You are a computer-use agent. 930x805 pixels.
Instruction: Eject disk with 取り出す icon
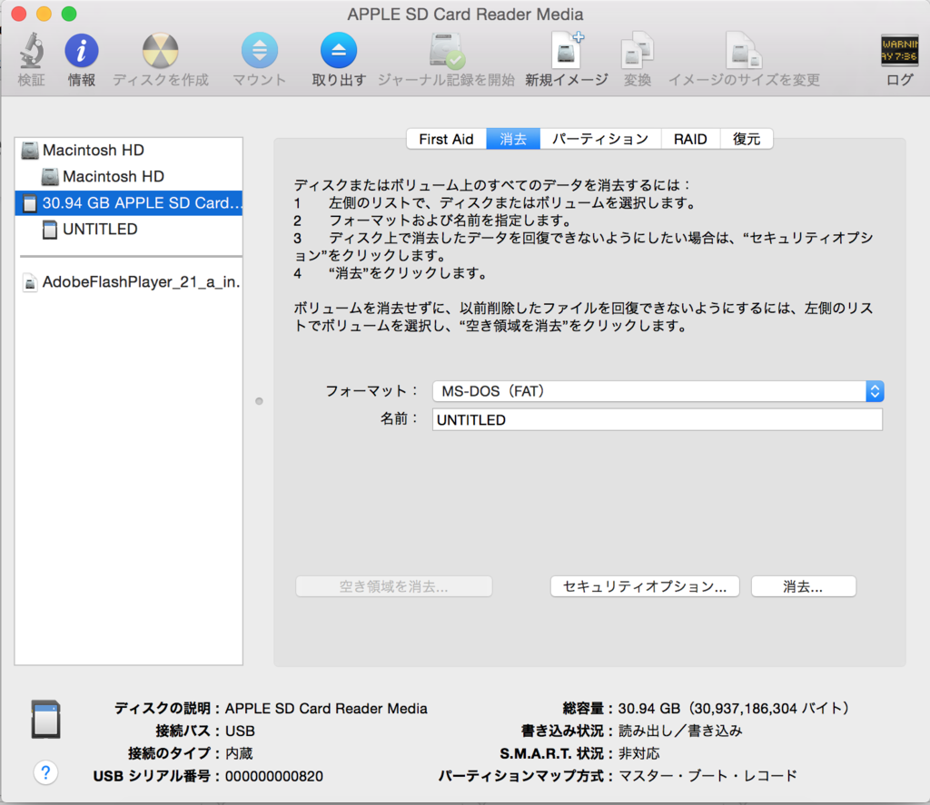pos(339,51)
